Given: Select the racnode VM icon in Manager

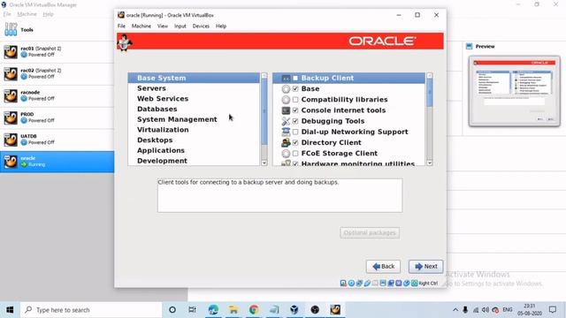Looking at the screenshot, I should [11, 95].
